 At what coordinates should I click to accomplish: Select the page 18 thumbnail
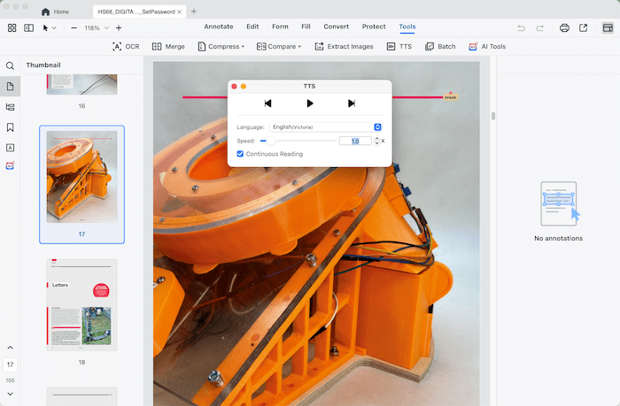[81, 304]
